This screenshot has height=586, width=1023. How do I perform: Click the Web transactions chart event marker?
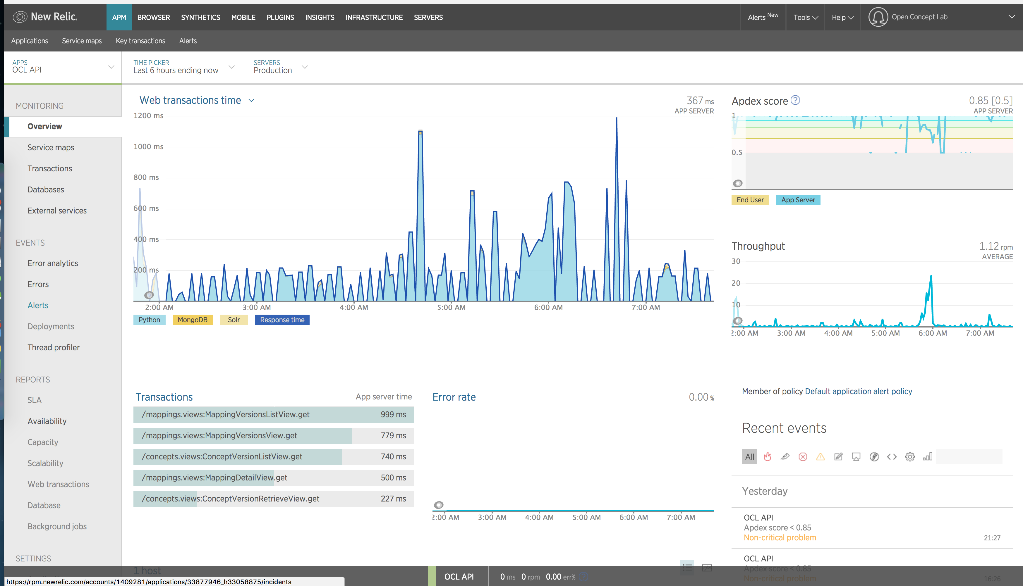pos(149,295)
